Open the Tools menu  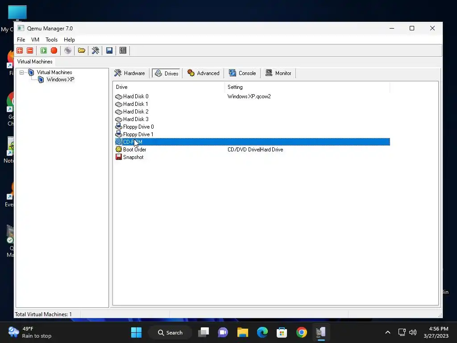coord(52,40)
